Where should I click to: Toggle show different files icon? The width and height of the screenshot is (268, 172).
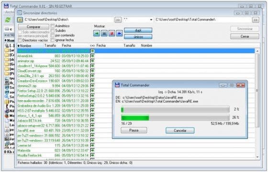pos(112,33)
